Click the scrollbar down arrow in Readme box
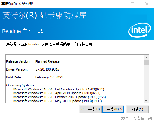 [x=146, y=100]
